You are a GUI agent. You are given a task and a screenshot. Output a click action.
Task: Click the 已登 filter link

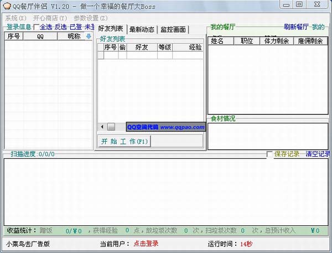tap(76, 27)
